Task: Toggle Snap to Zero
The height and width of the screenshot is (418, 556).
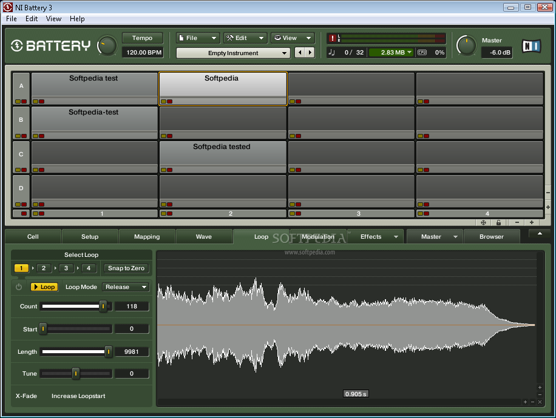Action: click(x=126, y=268)
